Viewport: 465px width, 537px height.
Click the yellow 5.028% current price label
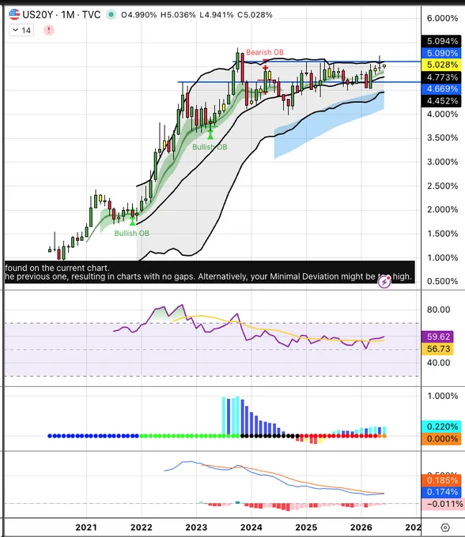point(441,65)
